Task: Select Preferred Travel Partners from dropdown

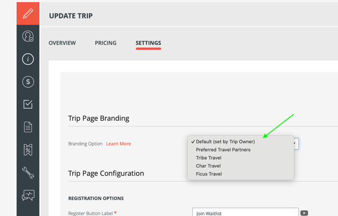Action: coord(223,150)
